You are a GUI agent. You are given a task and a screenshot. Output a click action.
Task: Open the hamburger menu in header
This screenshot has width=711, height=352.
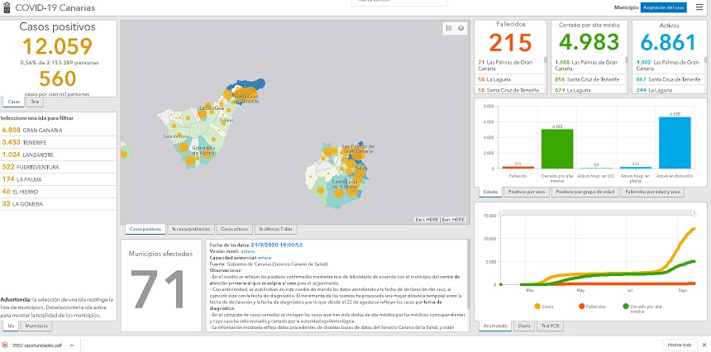pos(699,7)
